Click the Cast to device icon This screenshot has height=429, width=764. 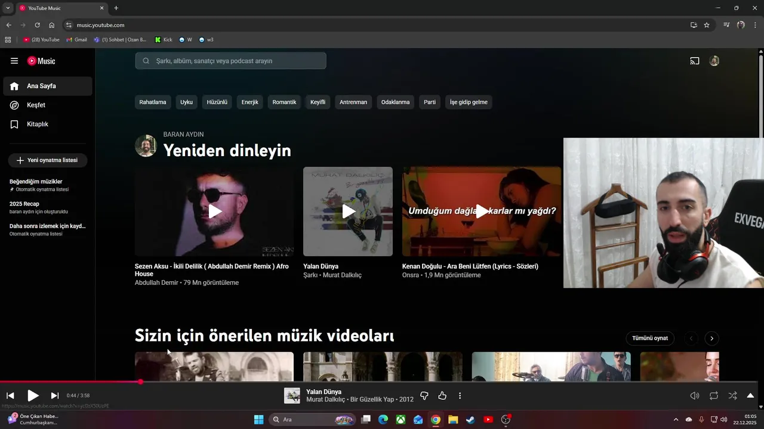pyautogui.click(x=695, y=61)
